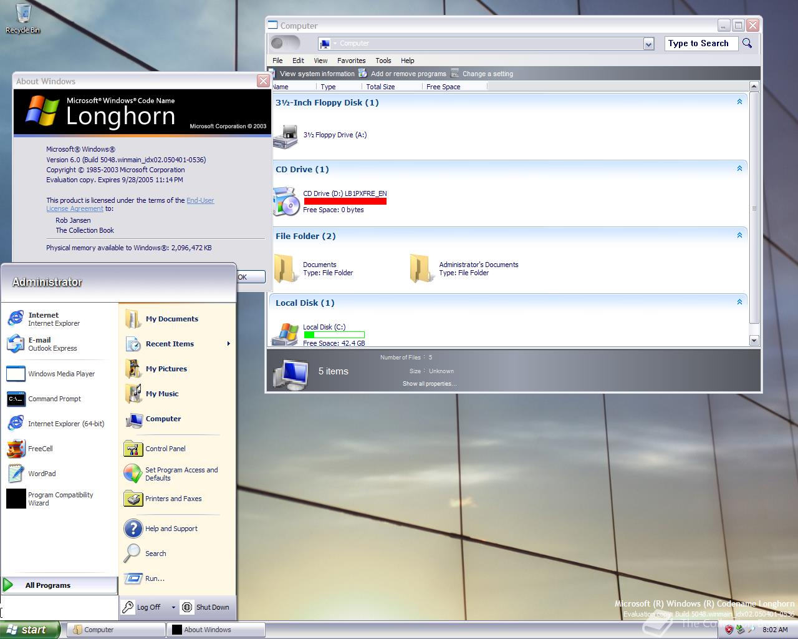The width and height of the screenshot is (798, 639).
Task: Open the Run dialog
Action: [x=145, y=578]
